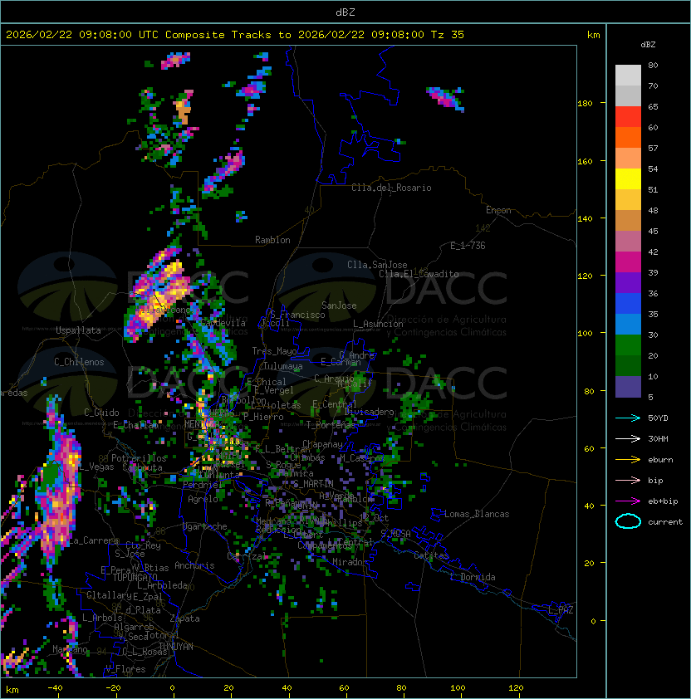691x699 pixels.
Task: Click the 'E_1-736' map label
Action: click(x=468, y=246)
